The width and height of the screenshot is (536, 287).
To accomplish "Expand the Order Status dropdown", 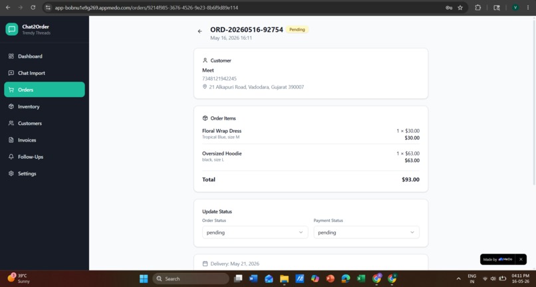I will [255, 233].
